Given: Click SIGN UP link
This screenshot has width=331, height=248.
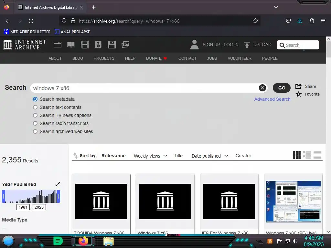Looking at the screenshot, I should [x=211, y=45].
